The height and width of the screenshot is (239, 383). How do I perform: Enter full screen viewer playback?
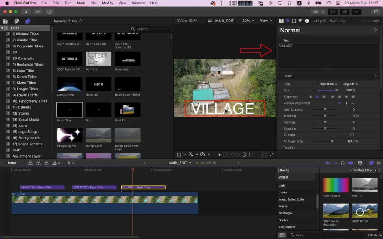[272, 155]
